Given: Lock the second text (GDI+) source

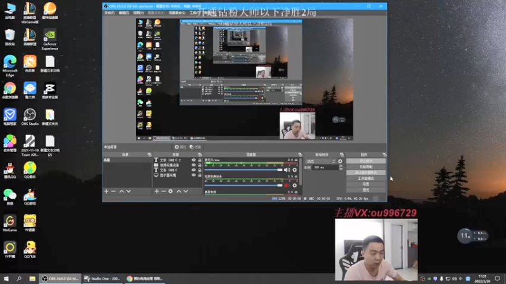Looking at the screenshot, I should point(199,170).
